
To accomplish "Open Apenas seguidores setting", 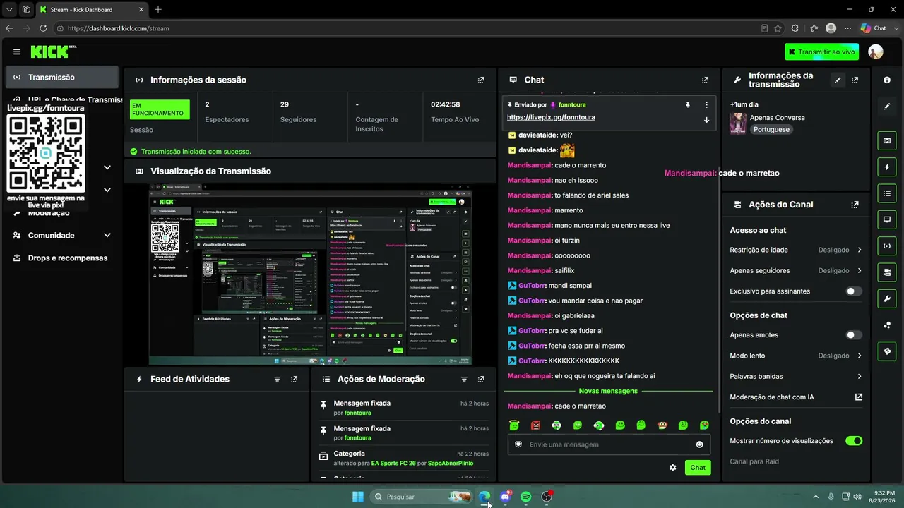I will [x=796, y=270].
